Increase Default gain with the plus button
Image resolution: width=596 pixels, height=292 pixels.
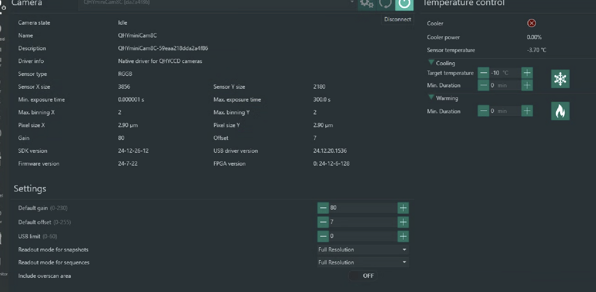click(x=402, y=207)
